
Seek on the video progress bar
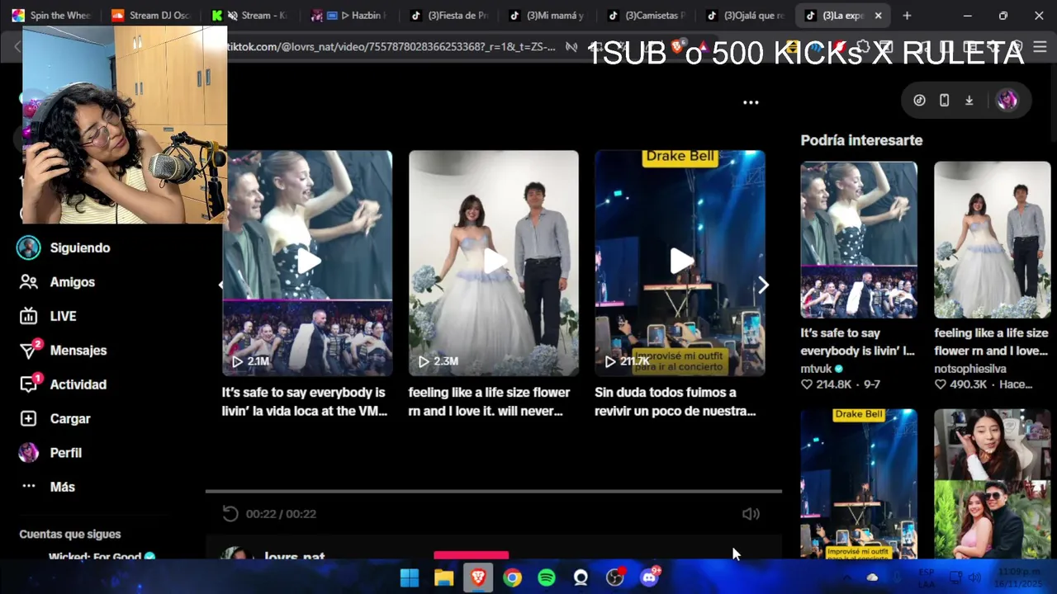pos(493,491)
